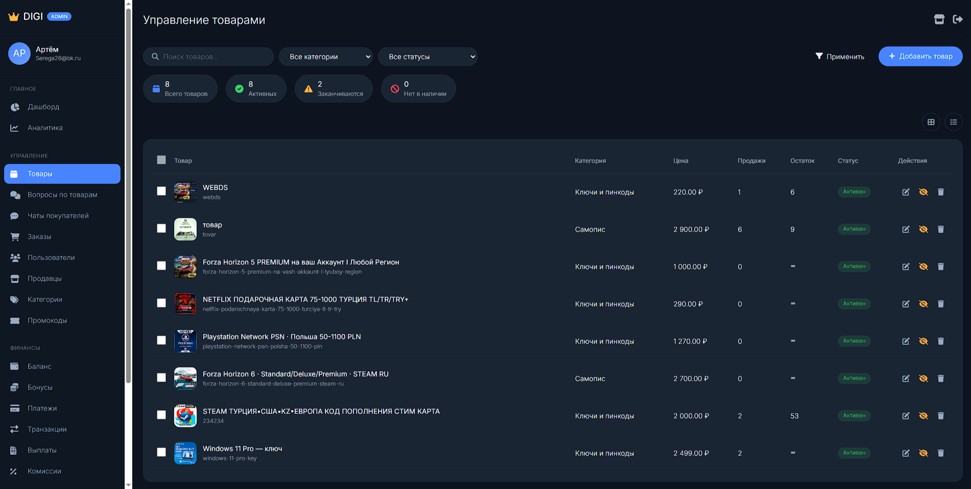
Task: Toggle visibility of Forza Horizon 5 PREMIUM
Action: 923,267
